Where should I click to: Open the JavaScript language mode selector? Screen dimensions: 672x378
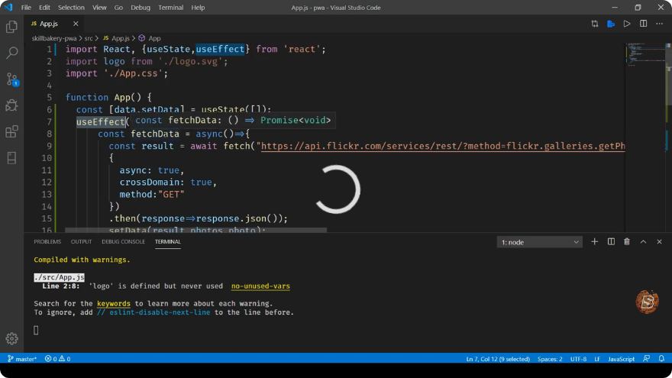click(621, 359)
